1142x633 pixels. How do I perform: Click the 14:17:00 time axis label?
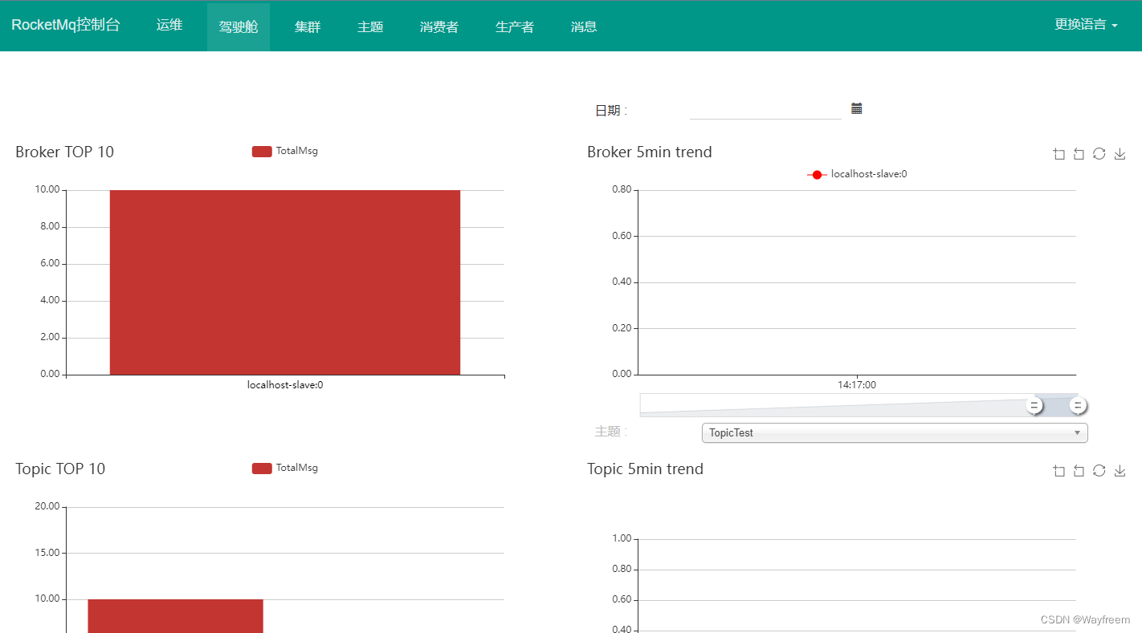(857, 385)
